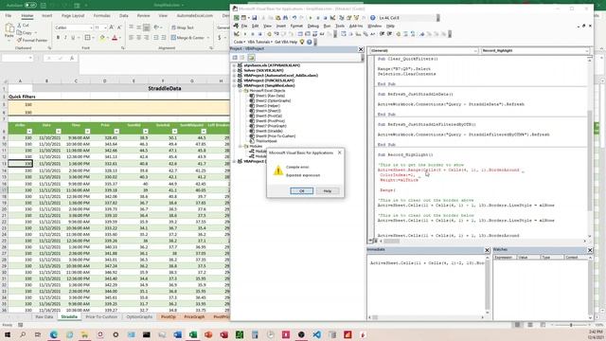This screenshot has height=341, width=606.
Task: Click Help in the Compile error dialog
Action: (x=327, y=191)
